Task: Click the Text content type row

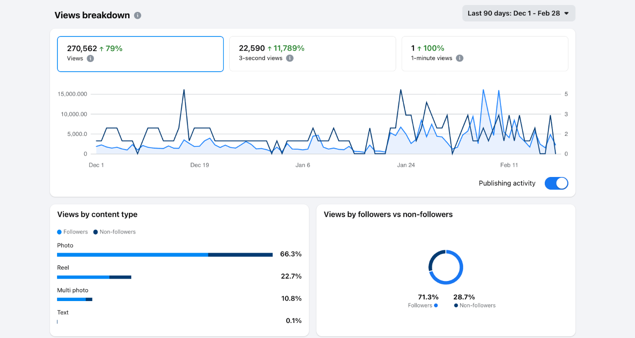Action: click(x=63, y=313)
